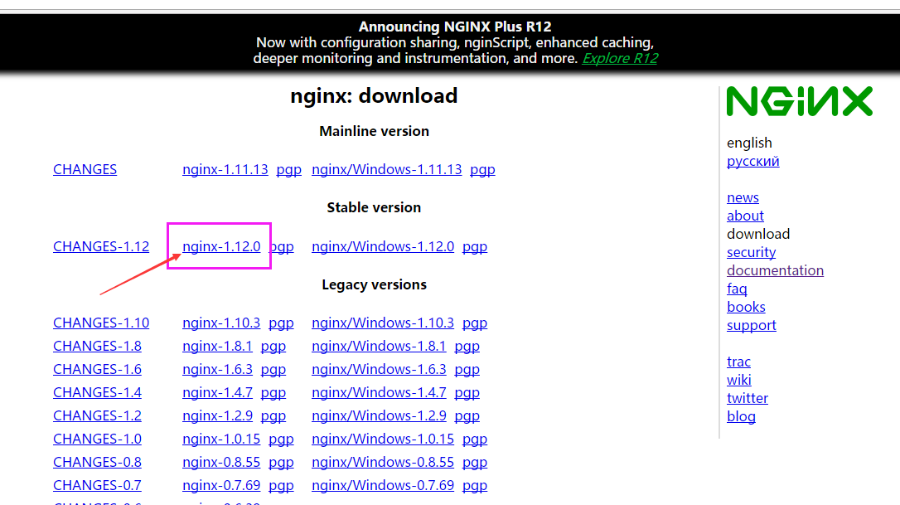Open CHANGES-1.6 link
Image resolution: width=900 pixels, height=505 pixels.
97,369
